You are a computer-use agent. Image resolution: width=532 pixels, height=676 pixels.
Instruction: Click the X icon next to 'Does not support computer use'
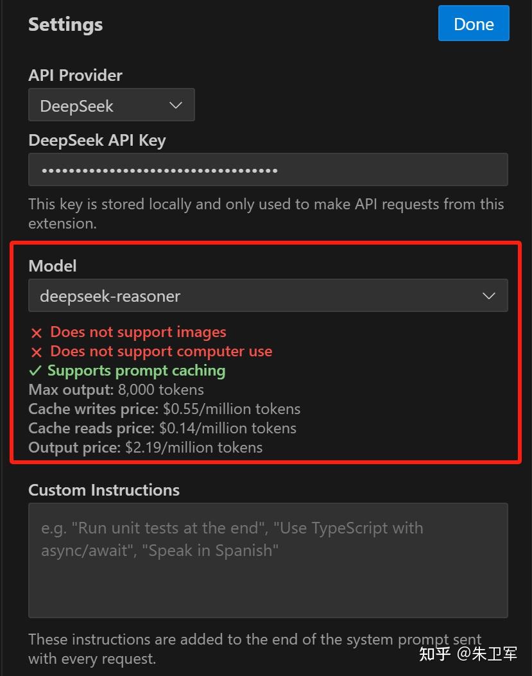click(x=36, y=352)
